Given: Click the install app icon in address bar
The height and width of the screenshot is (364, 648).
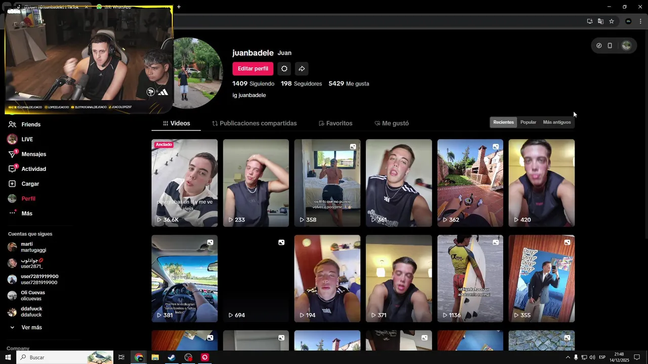Looking at the screenshot, I should coord(590,21).
